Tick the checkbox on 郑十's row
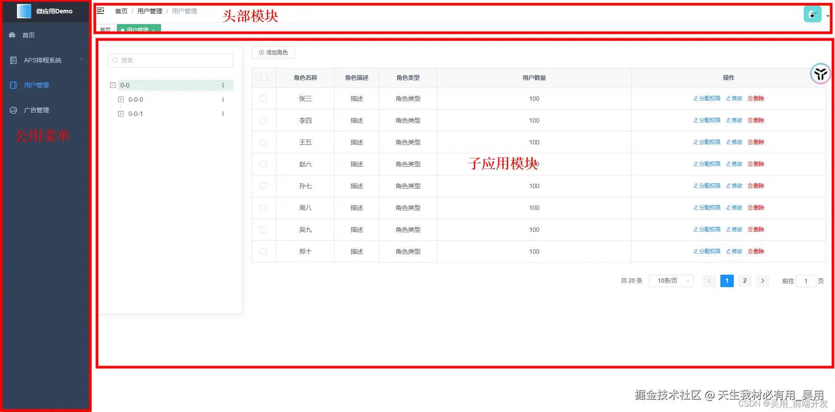Viewport: 835px width, 412px height. [x=263, y=251]
